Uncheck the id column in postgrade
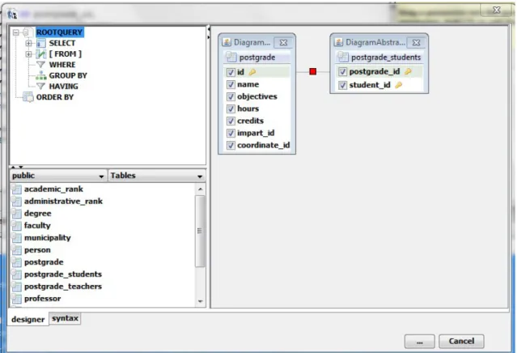Viewport: 517px width, 353px height. pyautogui.click(x=231, y=72)
